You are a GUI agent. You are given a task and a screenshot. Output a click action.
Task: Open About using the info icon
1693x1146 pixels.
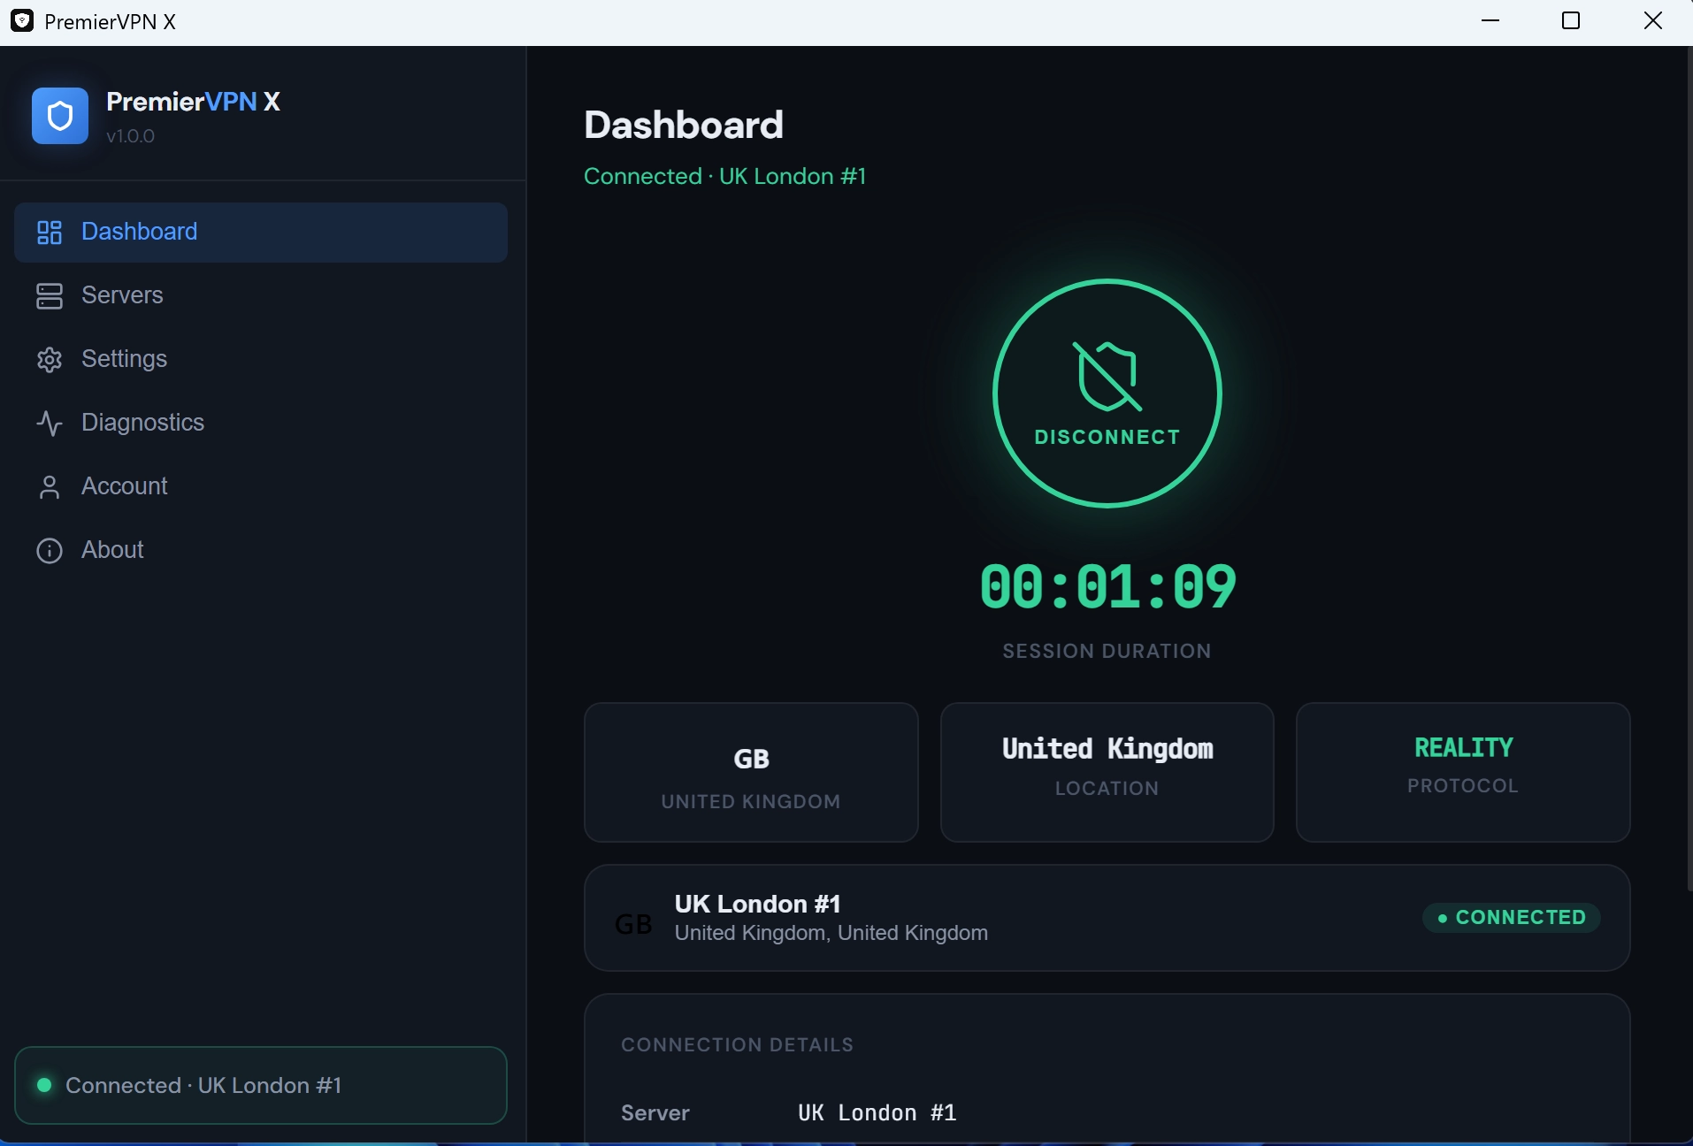[x=49, y=550]
